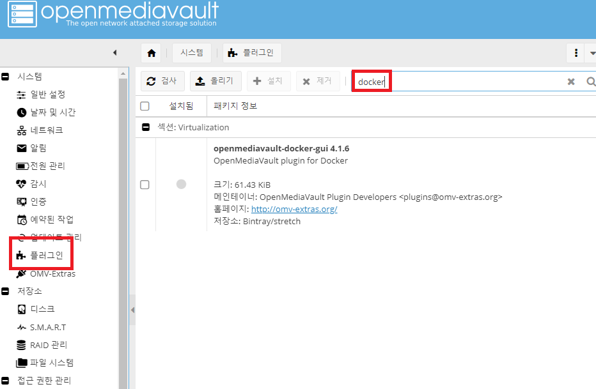Click the folder icon for 파일 시스템
This screenshot has height=389, width=596.
(x=22, y=363)
